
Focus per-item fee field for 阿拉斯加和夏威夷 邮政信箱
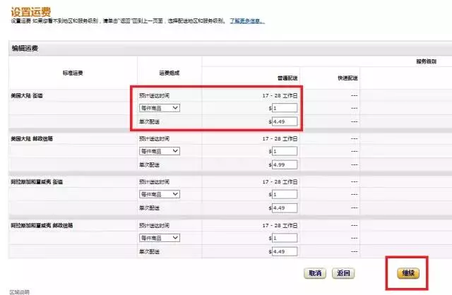[x=285, y=238]
